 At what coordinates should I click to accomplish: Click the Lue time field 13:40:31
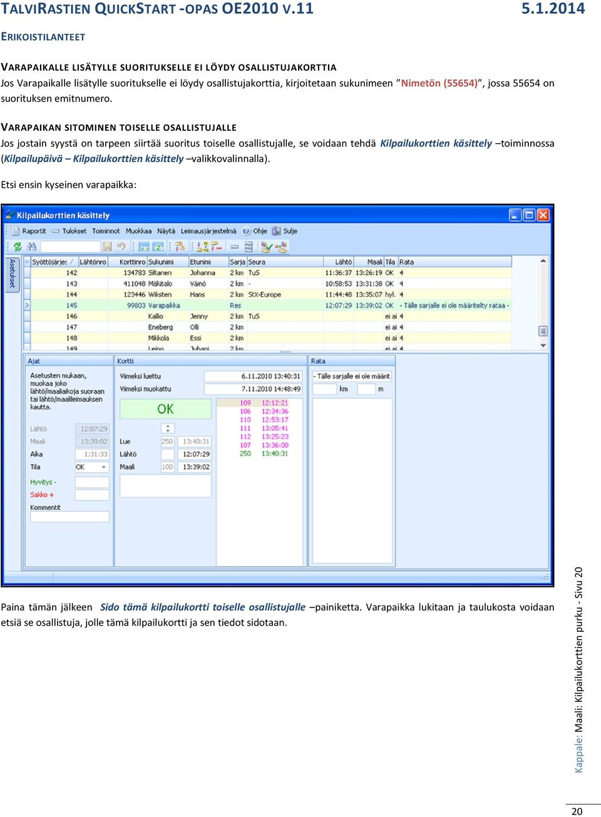point(195,442)
